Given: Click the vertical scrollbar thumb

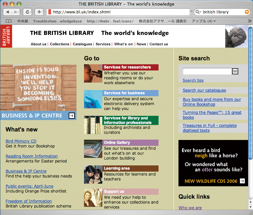Looking at the screenshot, I should [250, 93].
